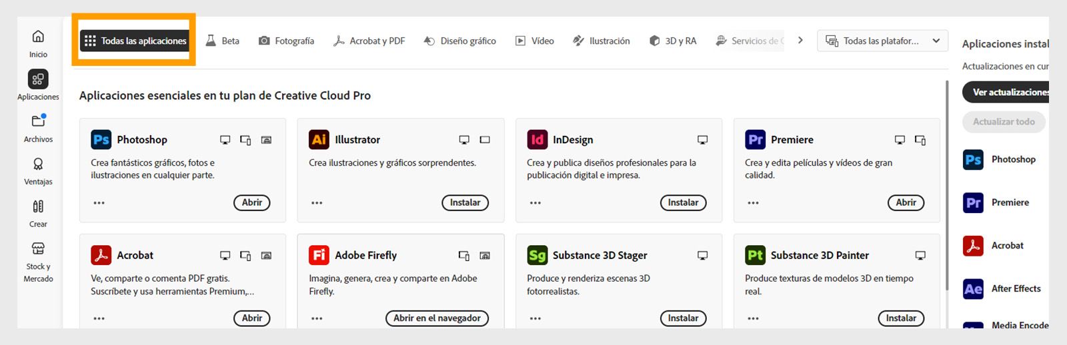The height and width of the screenshot is (345, 1067).
Task: Click Instalar on the InDesign card
Action: coord(683,202)
